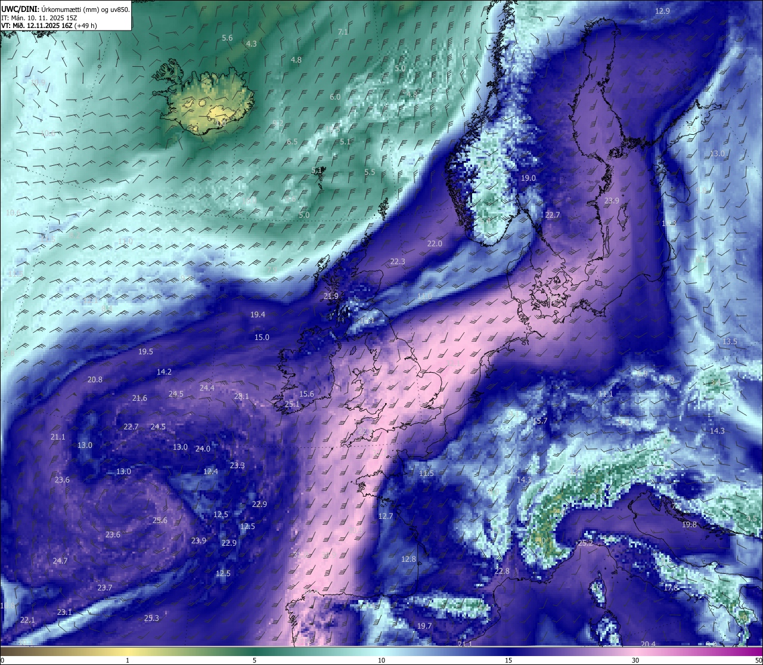
Task: Click the map value "25.6"
Action: pos(160,521)
